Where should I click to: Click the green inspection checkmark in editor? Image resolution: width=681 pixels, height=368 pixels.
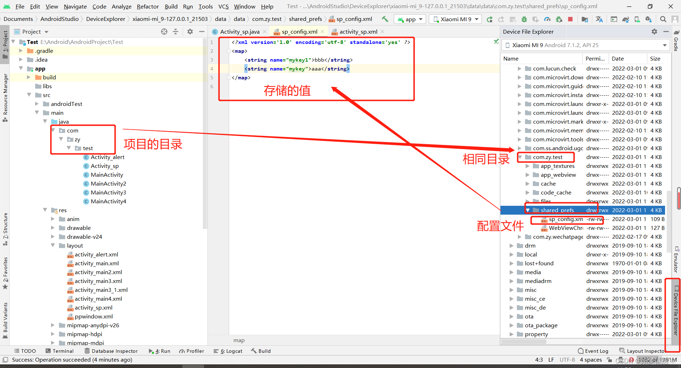pos(496,42)
